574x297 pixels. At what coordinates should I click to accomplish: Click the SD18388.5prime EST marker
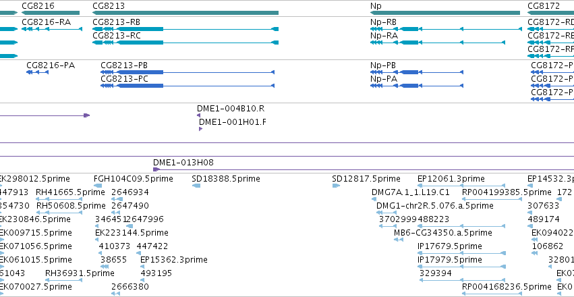(x=196, y=186)
